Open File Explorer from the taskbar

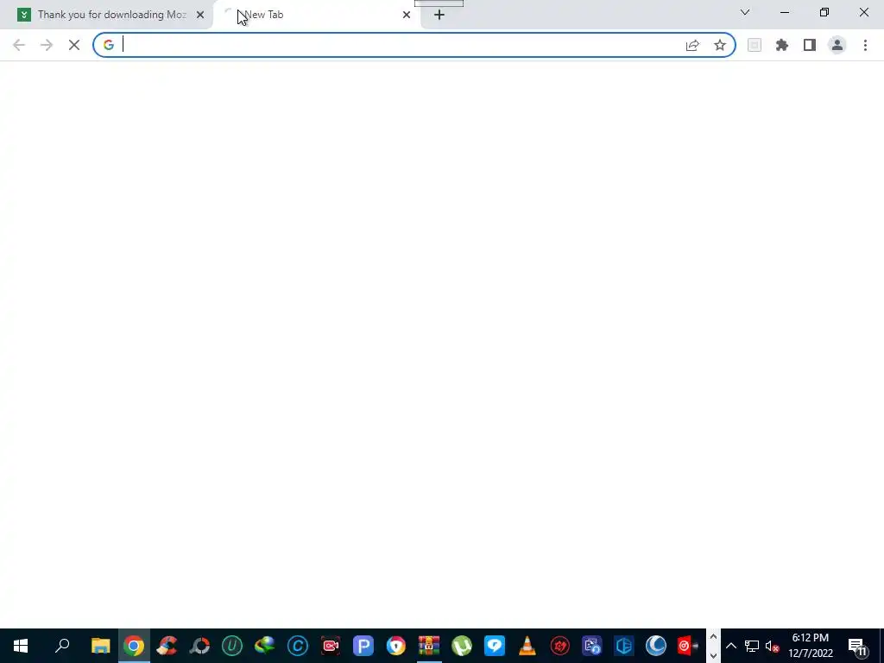click(x=100, y=646)
